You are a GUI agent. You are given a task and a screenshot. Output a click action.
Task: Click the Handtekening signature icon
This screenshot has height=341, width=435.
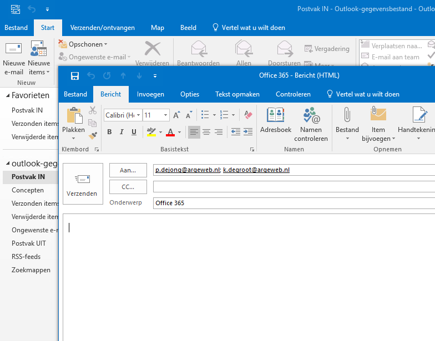(419, 114)
